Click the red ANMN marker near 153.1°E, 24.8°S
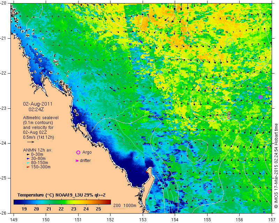This screenshot has width=279, height=223. coord(147,171)
